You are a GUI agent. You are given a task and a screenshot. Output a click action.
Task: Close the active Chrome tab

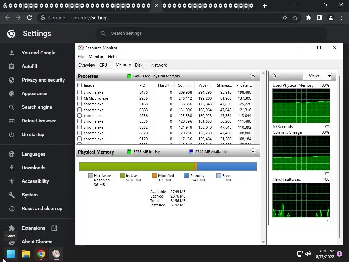pos(156,6)
